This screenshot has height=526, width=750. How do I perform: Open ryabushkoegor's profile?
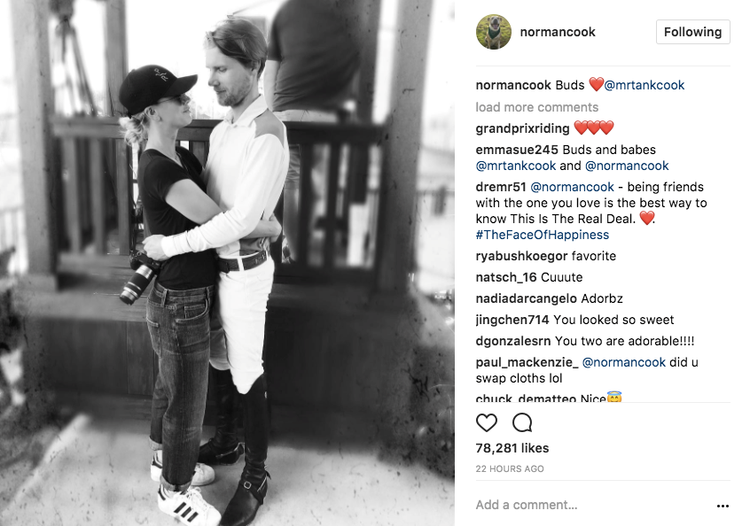click(521, 256)
